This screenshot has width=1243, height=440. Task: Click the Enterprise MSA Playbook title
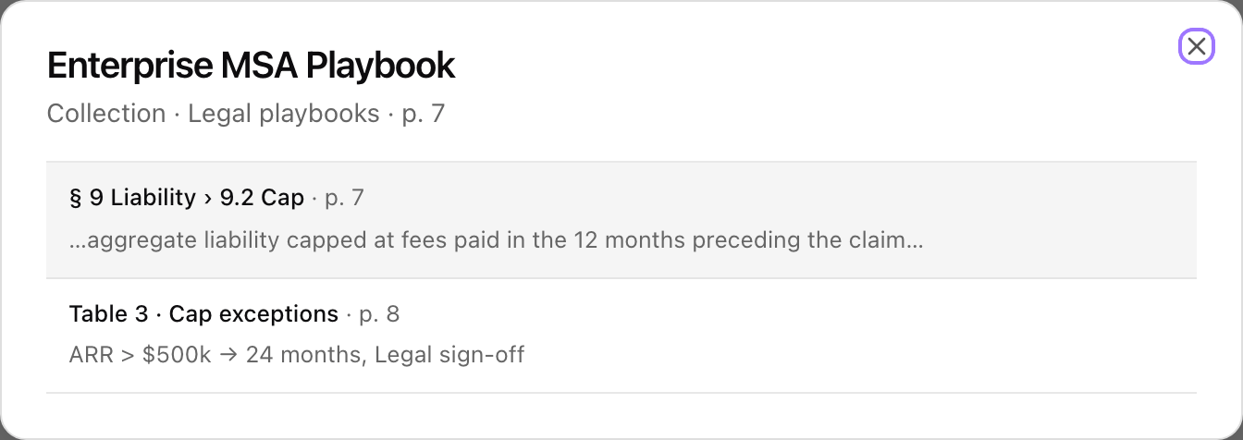pos(251,66)
